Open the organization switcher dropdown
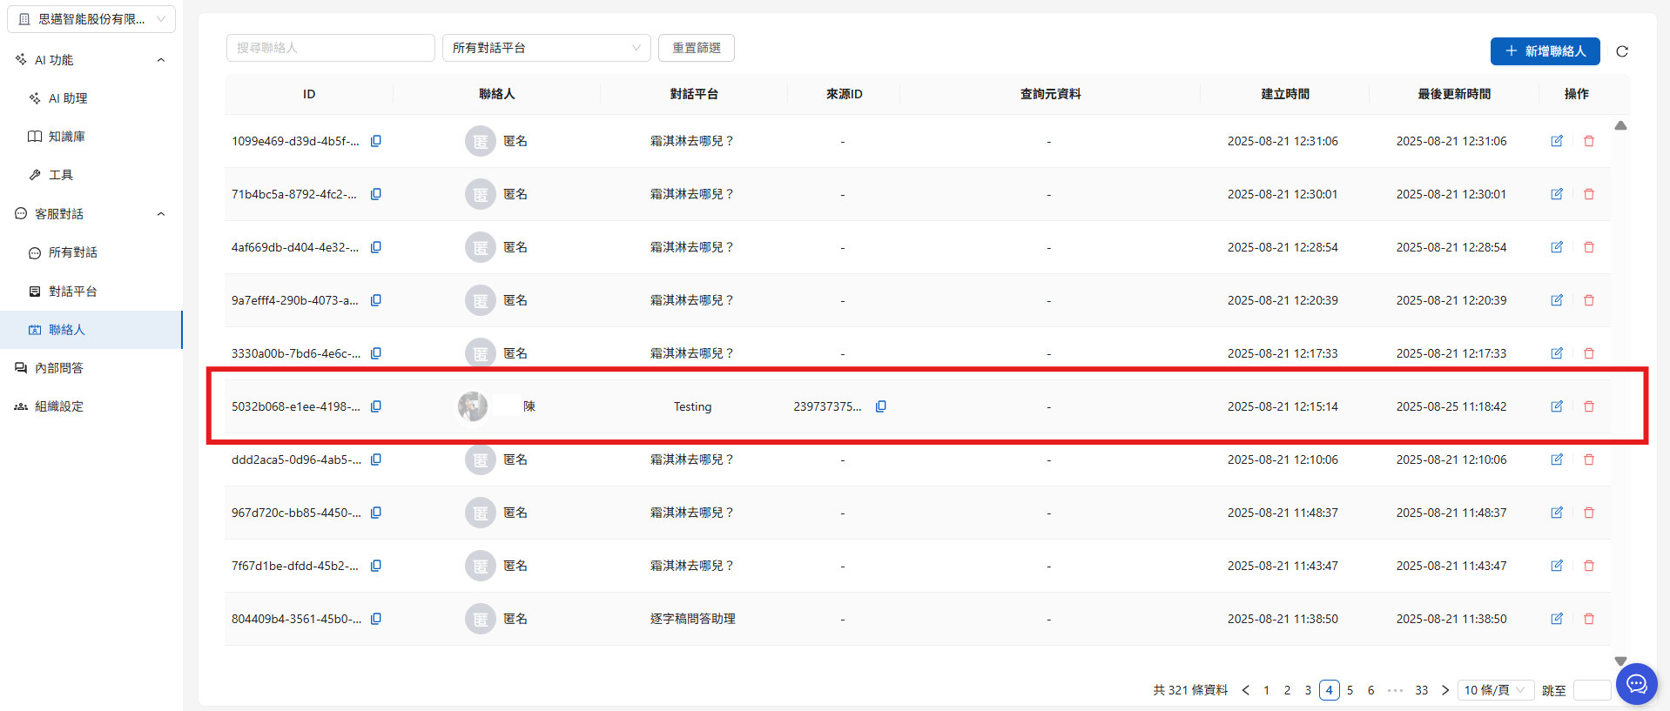Viewport: 1670px width, 711px height. pos(91,19)
